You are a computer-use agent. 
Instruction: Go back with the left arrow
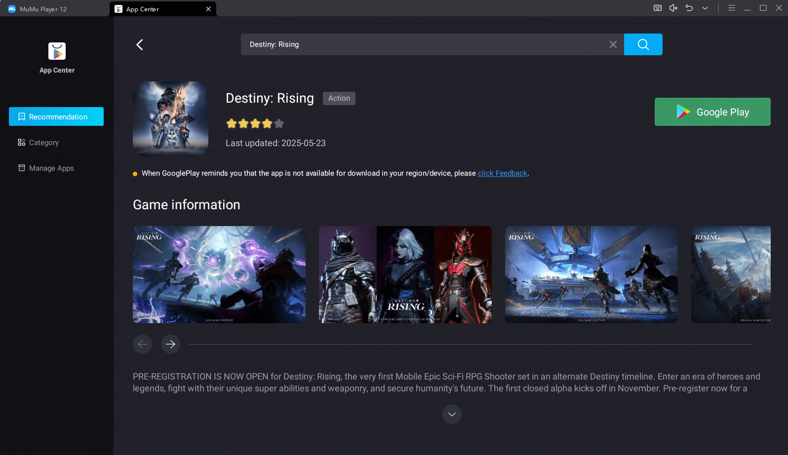[140, 45]
